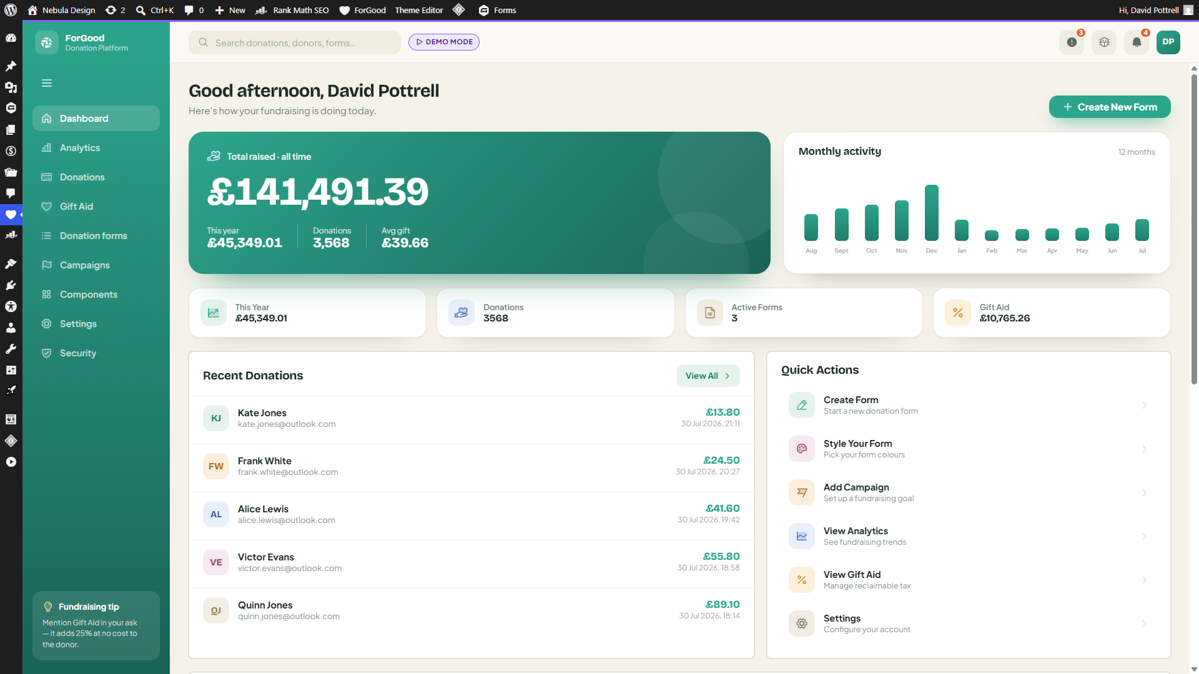Screen dimensions: 1199x674
Task: Click the WP sidebar wrench Tools icon
Action: pyautogui.click(x=11, y=349)
